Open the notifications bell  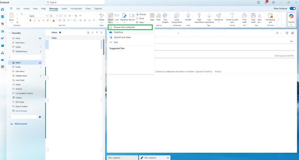click(266, 2)
